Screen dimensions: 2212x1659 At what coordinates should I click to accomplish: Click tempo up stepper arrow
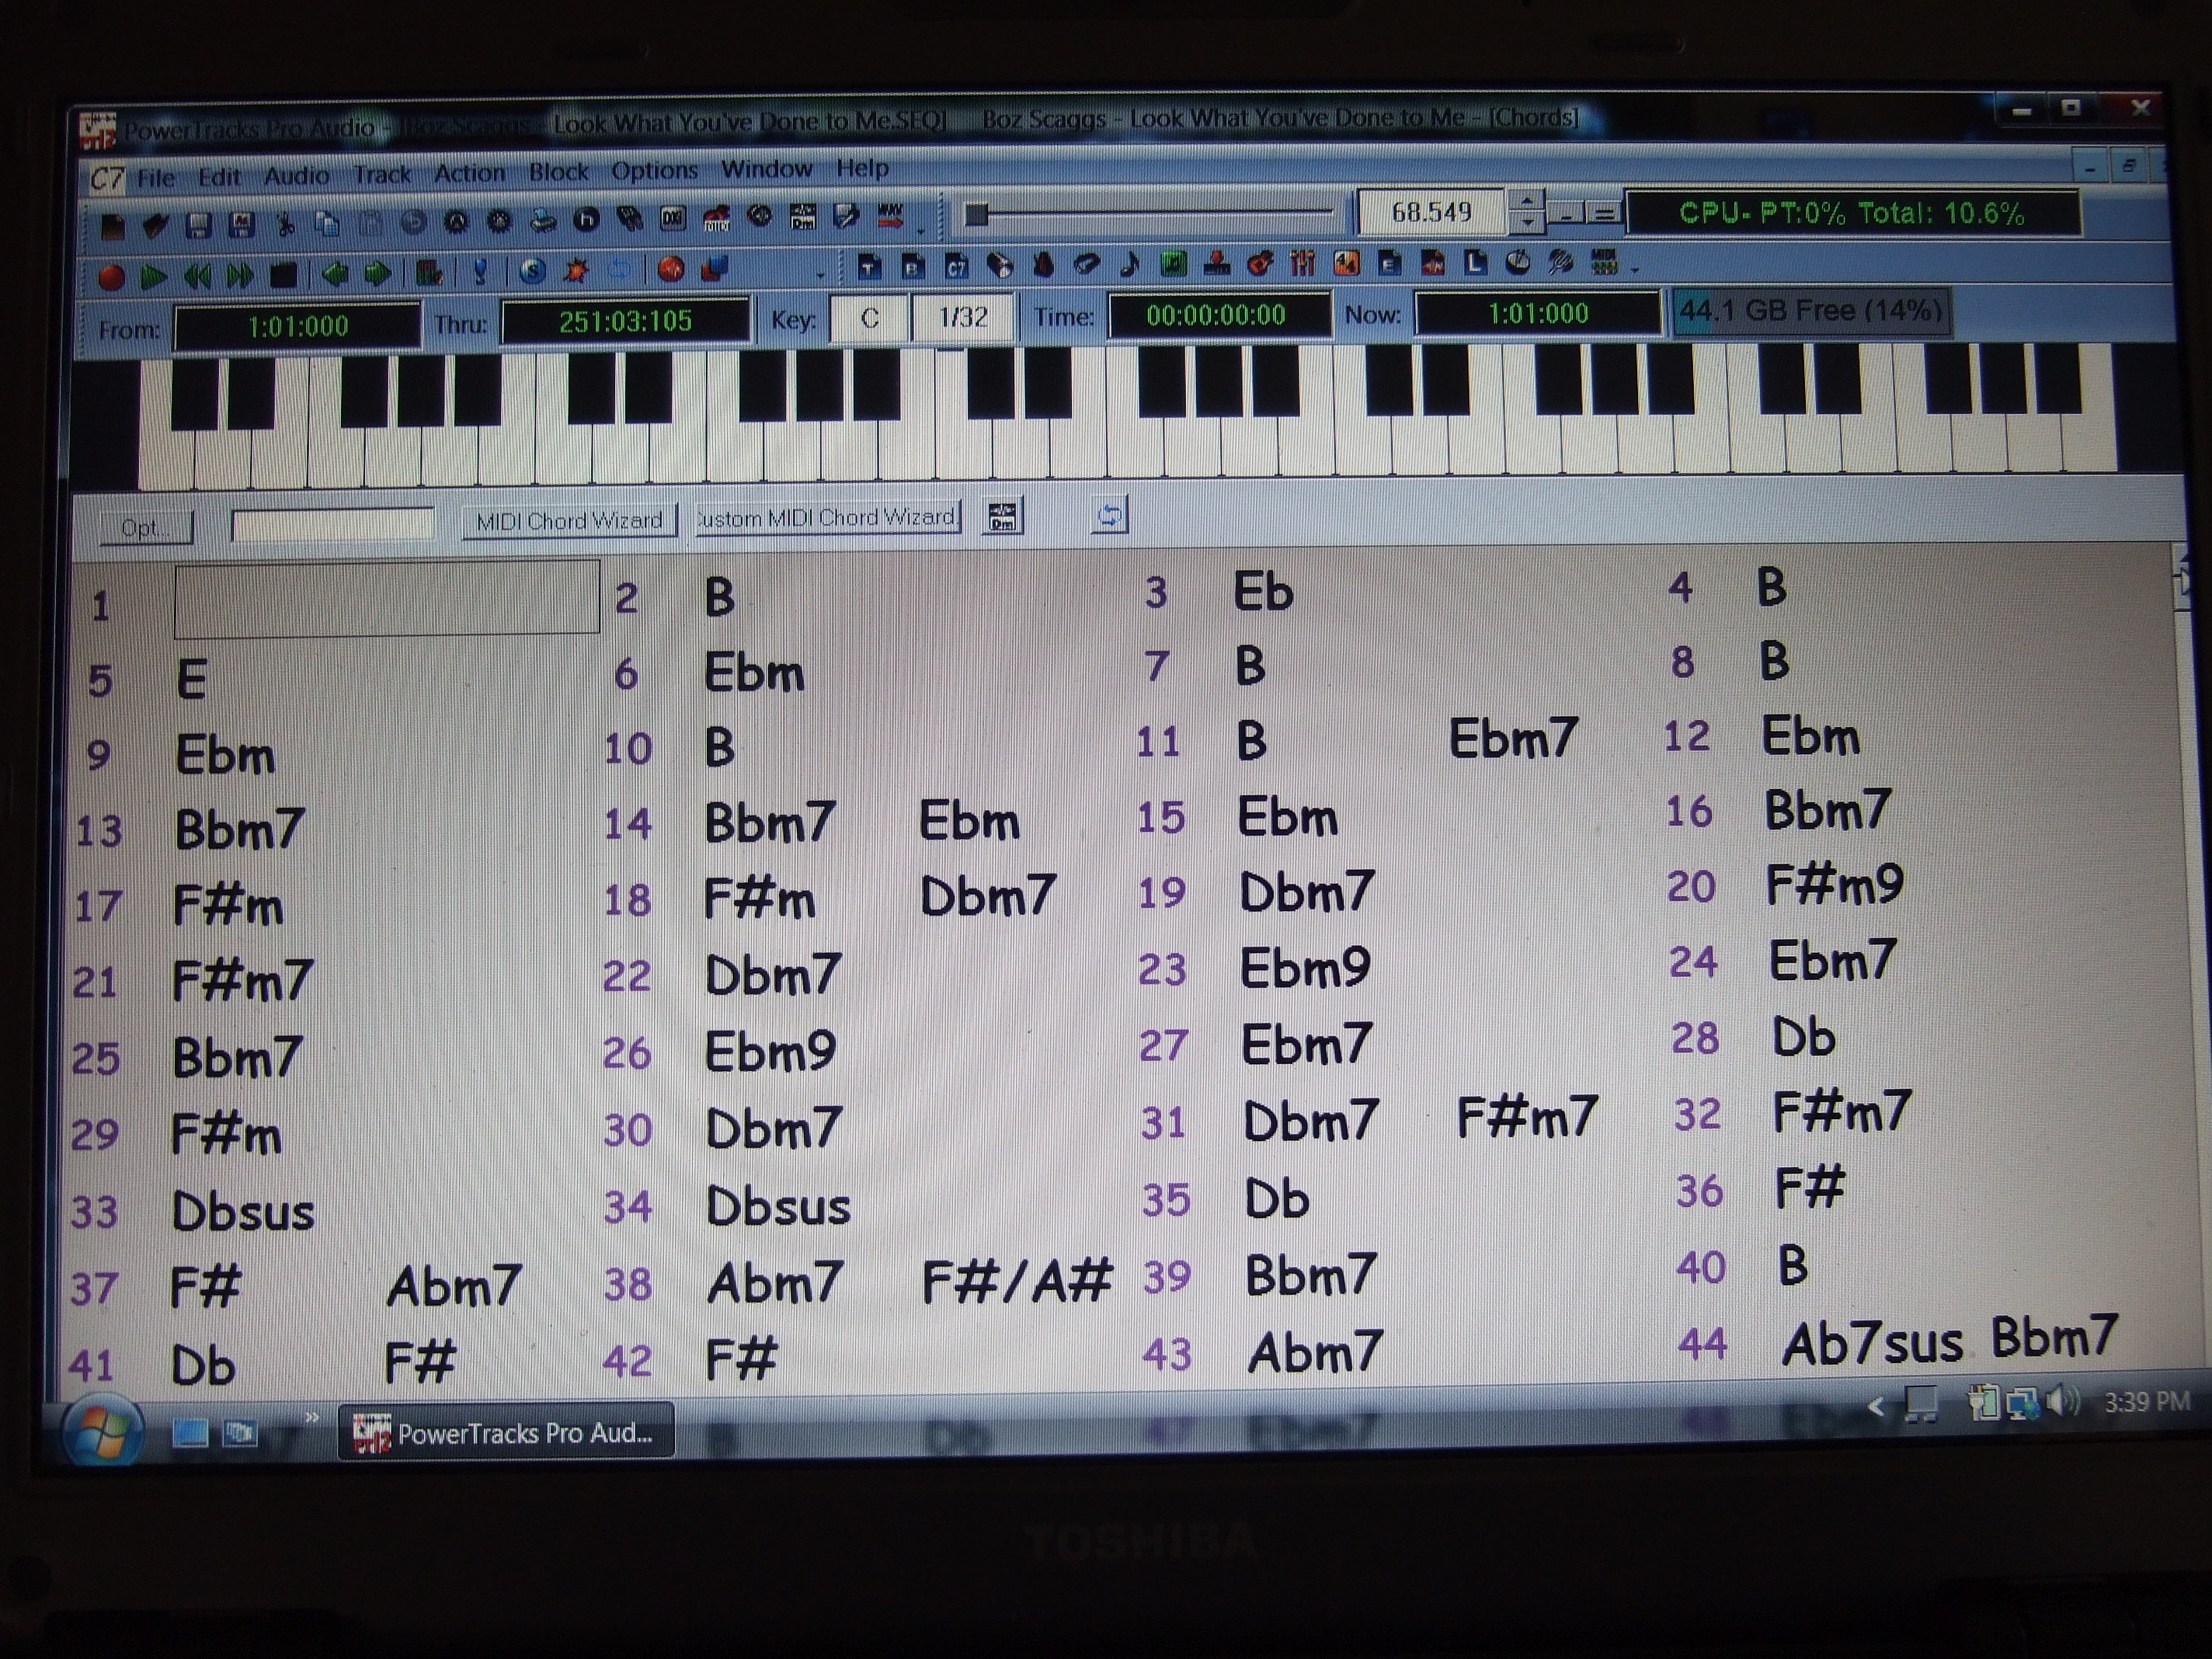[1527, 200]
